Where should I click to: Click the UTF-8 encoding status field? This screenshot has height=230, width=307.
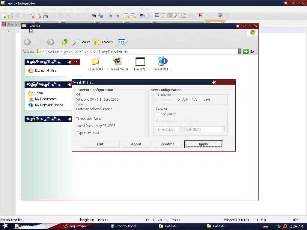261,220
